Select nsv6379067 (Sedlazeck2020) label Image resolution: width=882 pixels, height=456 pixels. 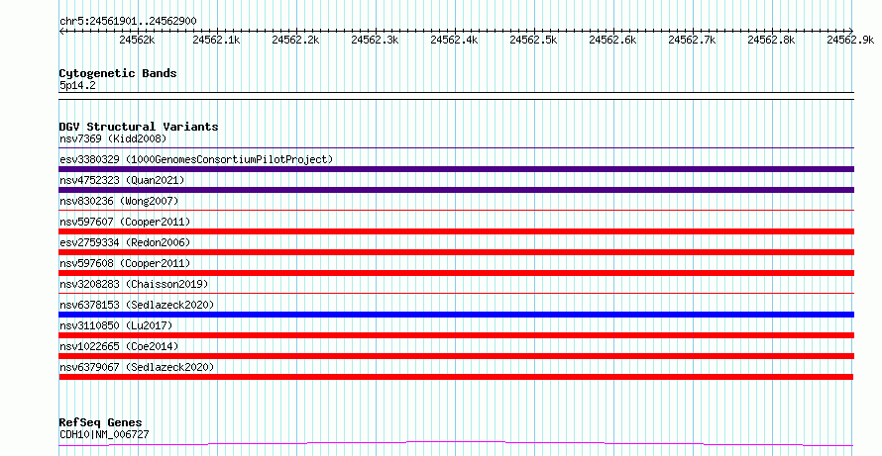point(137,367)
